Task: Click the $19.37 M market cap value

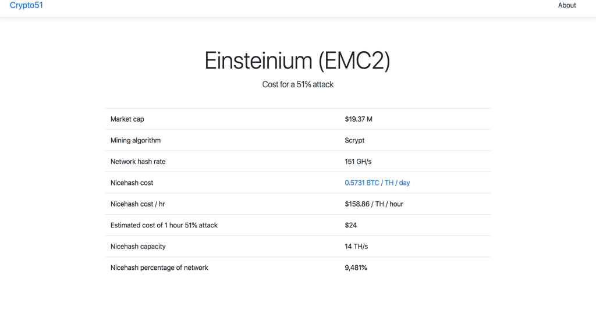Action: tap(359, 119)
